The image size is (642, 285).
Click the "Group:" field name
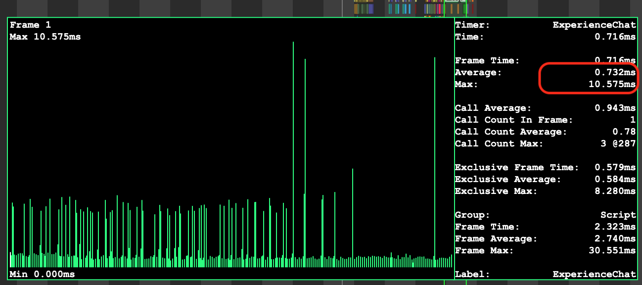[472, 215]
